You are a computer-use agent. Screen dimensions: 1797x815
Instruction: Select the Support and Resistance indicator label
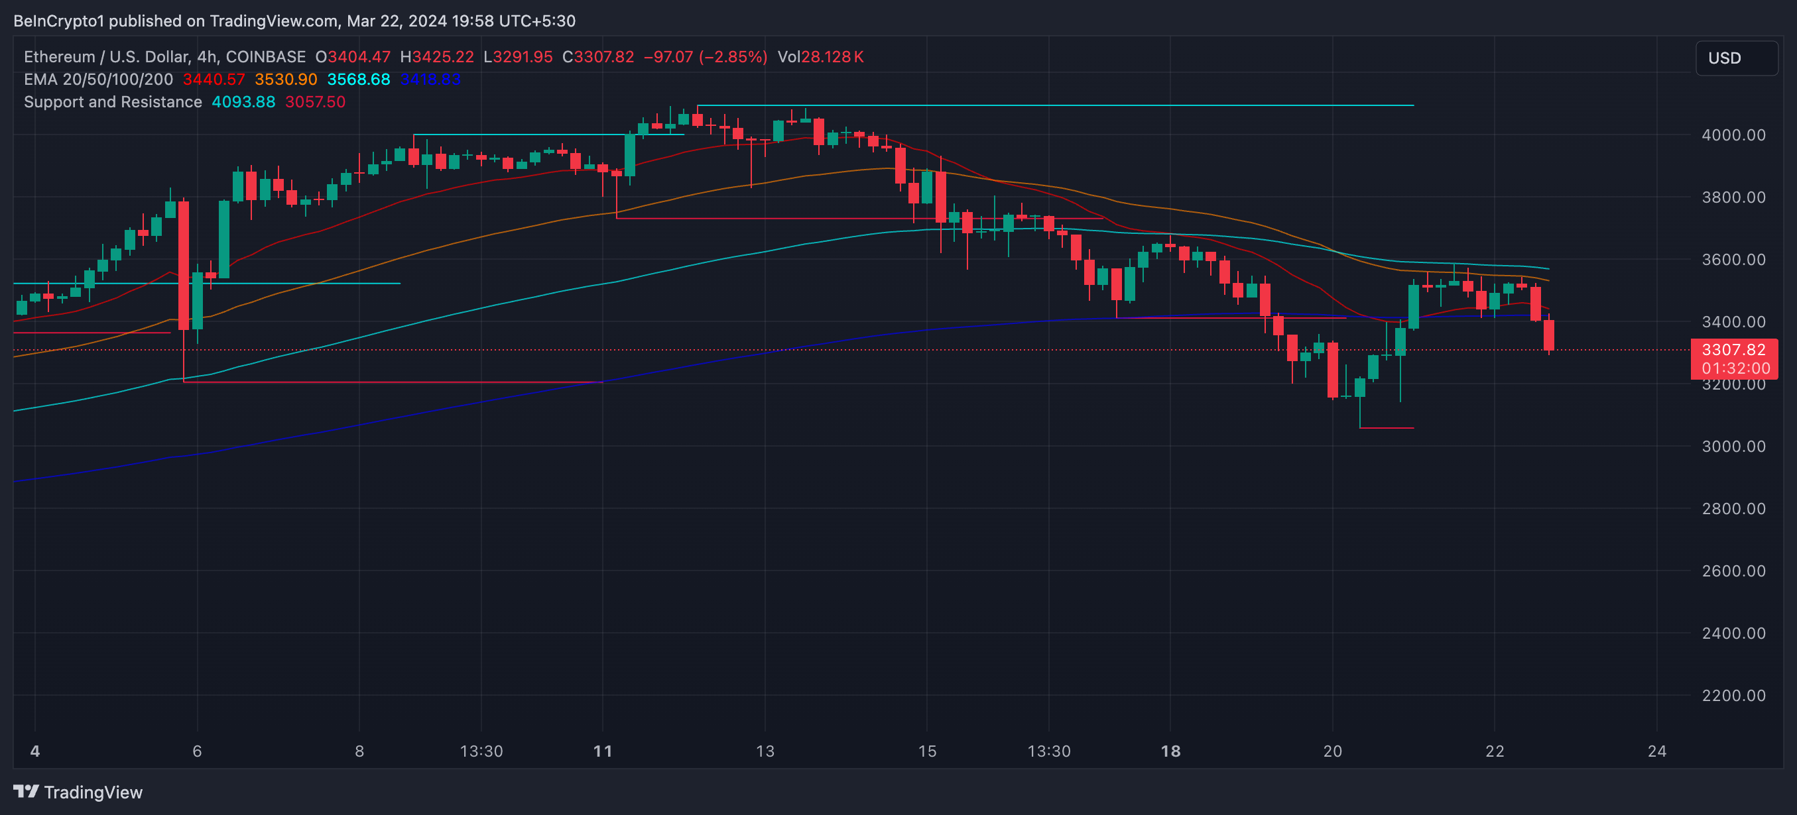(x=112, y=102)
